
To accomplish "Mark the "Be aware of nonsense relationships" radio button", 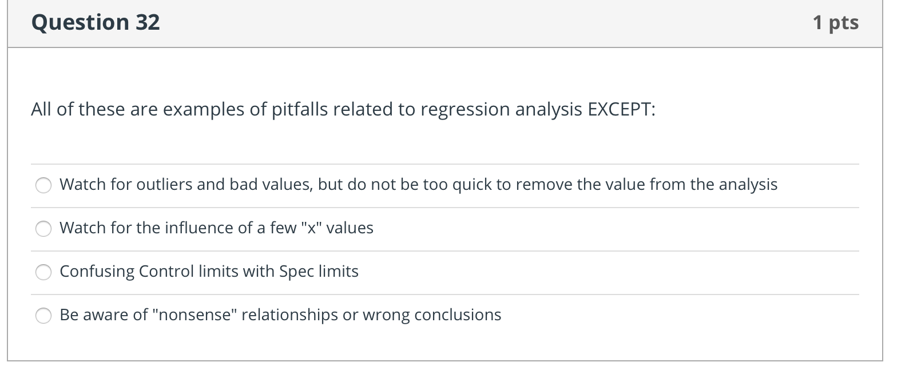I will click(43, 316).
